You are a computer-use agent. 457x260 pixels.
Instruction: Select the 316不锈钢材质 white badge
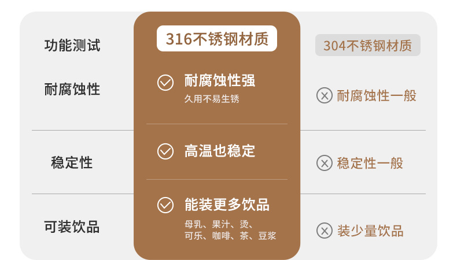tap(217, 39)
